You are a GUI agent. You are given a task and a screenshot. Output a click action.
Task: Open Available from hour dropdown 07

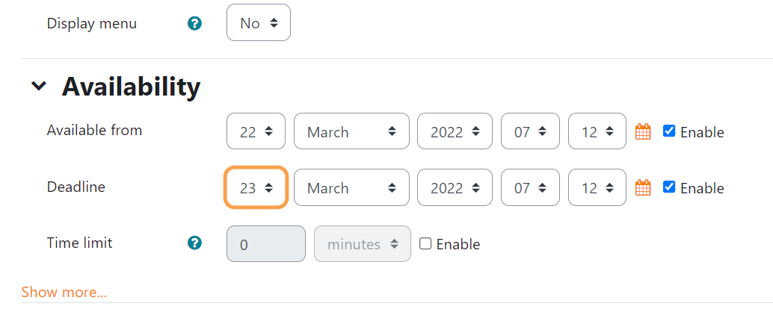click(x=531, y=131)
